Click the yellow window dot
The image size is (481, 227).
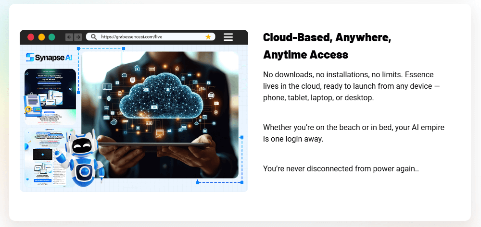tap(41, 37)
